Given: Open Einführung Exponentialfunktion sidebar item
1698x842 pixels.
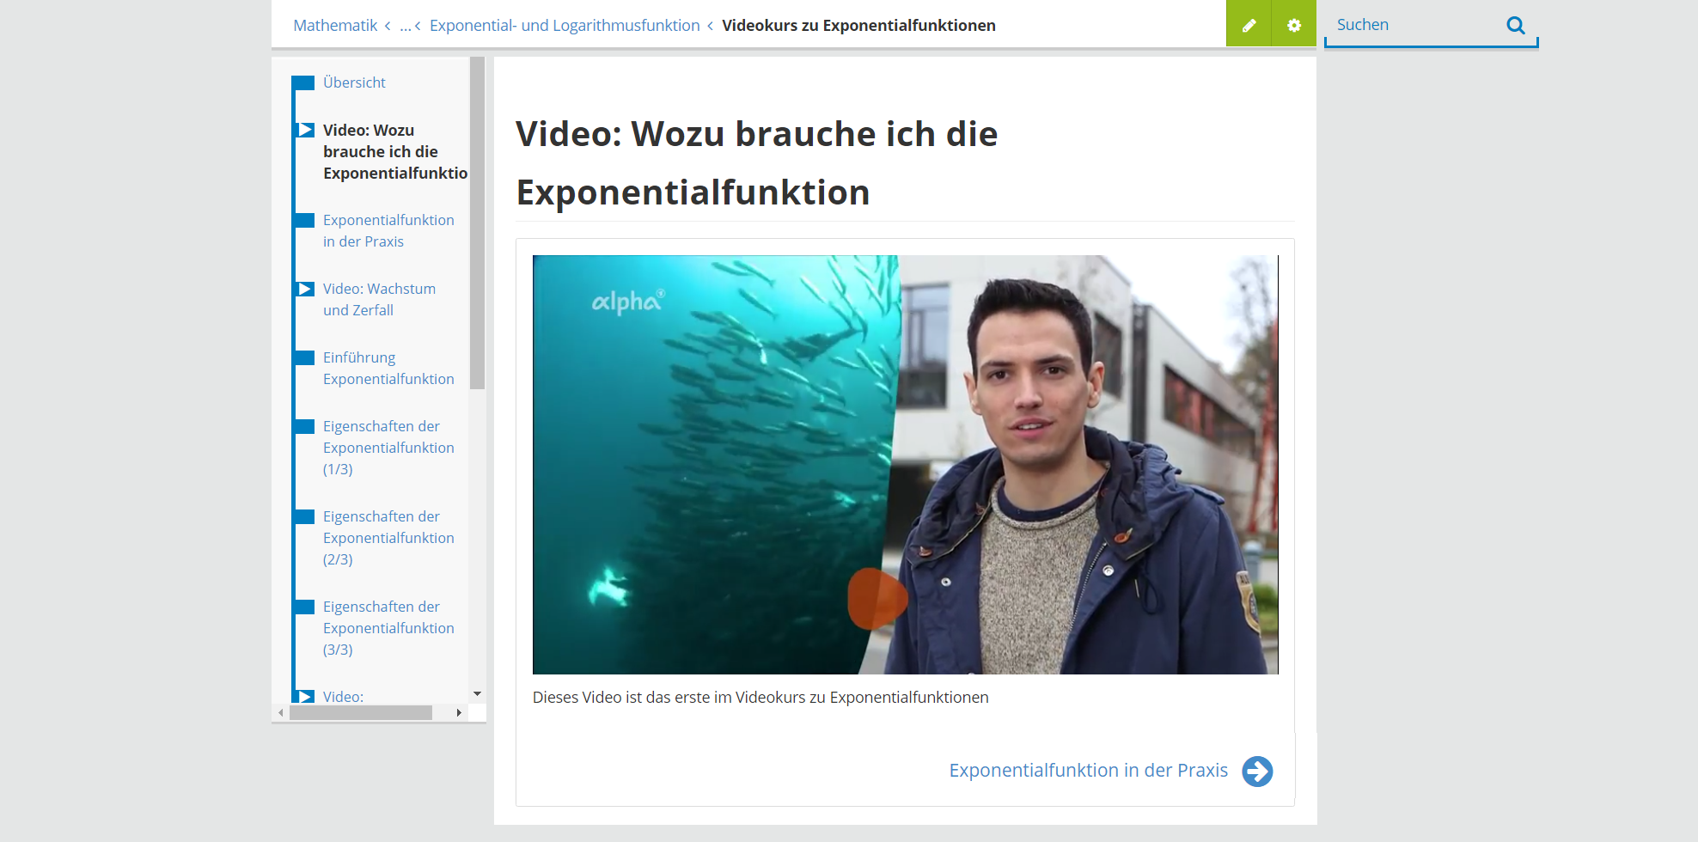Looking at the screenshot, I should (x=388, y=368).
